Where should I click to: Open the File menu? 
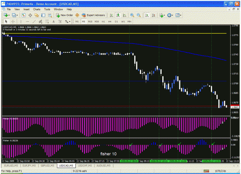point(9,9)
